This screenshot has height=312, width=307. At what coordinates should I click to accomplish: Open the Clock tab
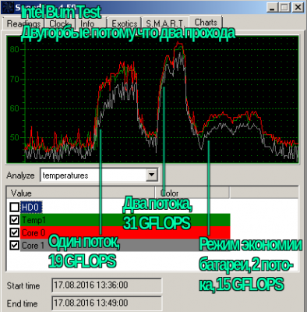tap(60, 23)
